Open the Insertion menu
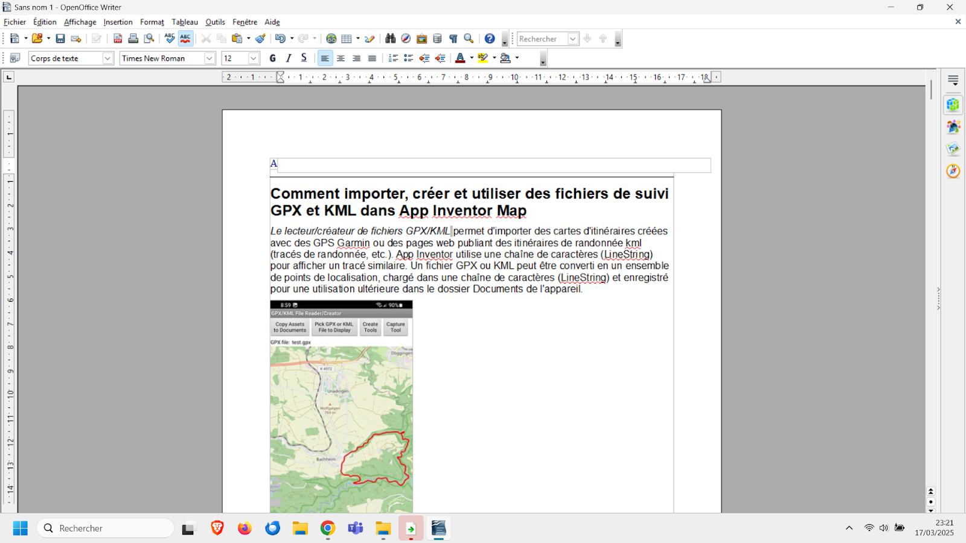 (x=118, y=22)
